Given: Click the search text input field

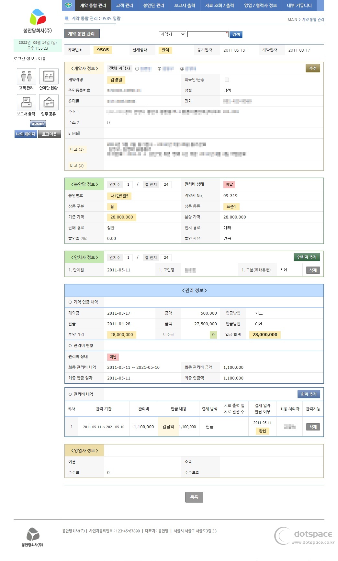Looking at the screenshot, I should click(208, 34).
